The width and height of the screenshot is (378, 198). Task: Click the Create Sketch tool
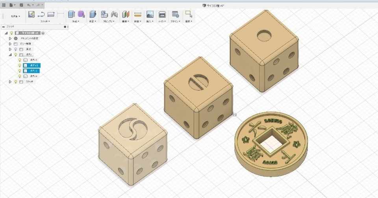31,15
